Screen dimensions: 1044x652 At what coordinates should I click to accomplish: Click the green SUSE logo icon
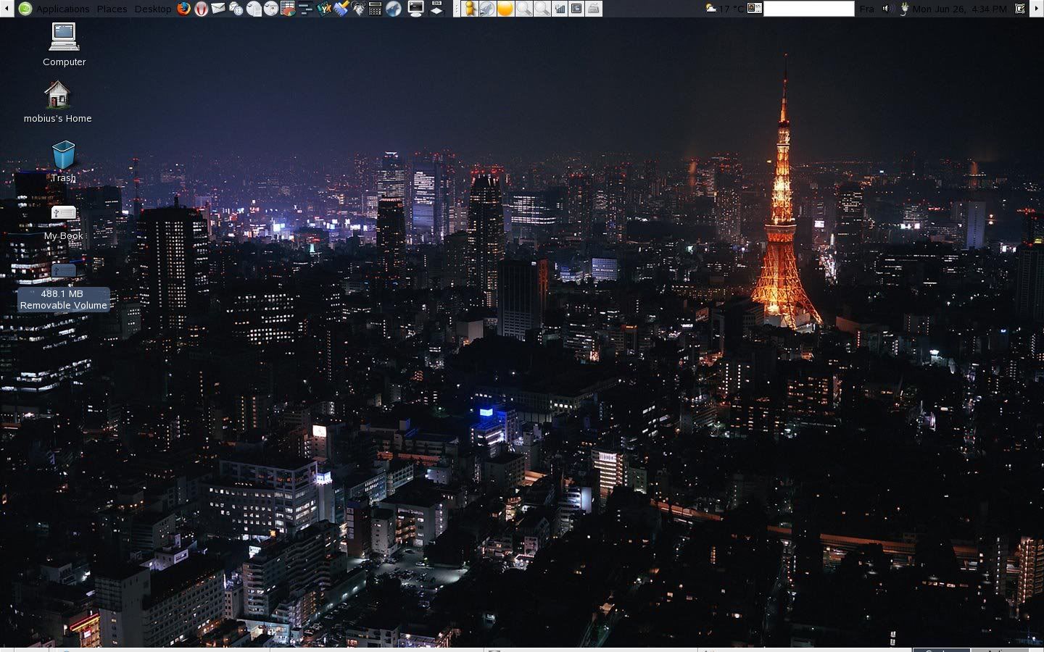25,9
